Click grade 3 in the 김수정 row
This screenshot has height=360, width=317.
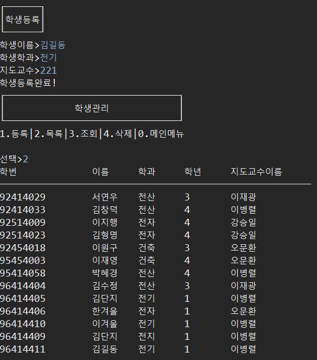187,286
